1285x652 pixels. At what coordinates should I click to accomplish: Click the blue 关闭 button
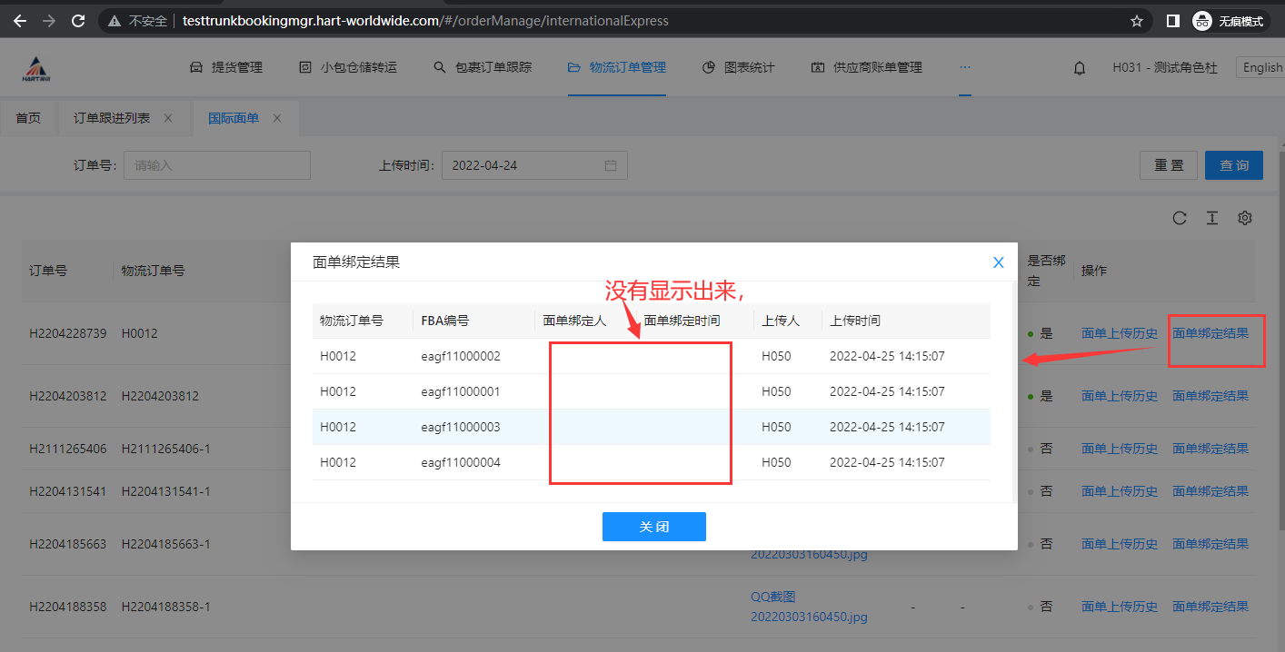point(653,527)
